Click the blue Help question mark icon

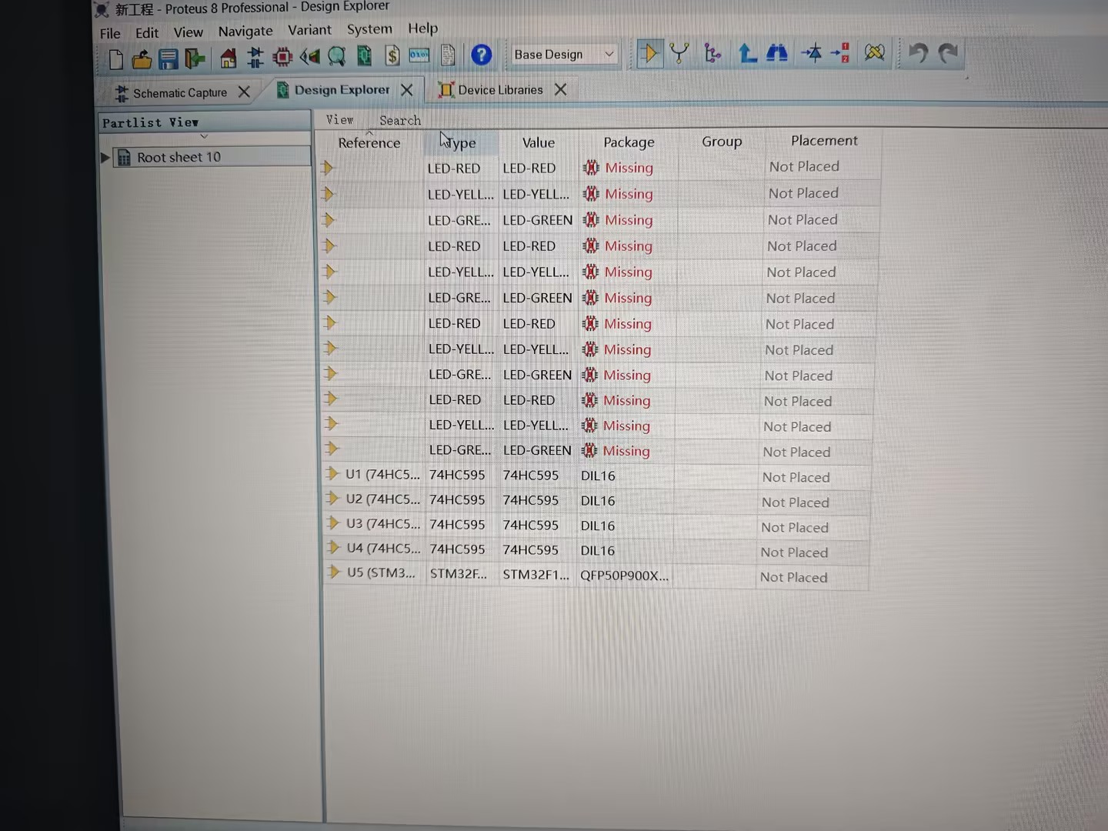click(x=482, y=55)
